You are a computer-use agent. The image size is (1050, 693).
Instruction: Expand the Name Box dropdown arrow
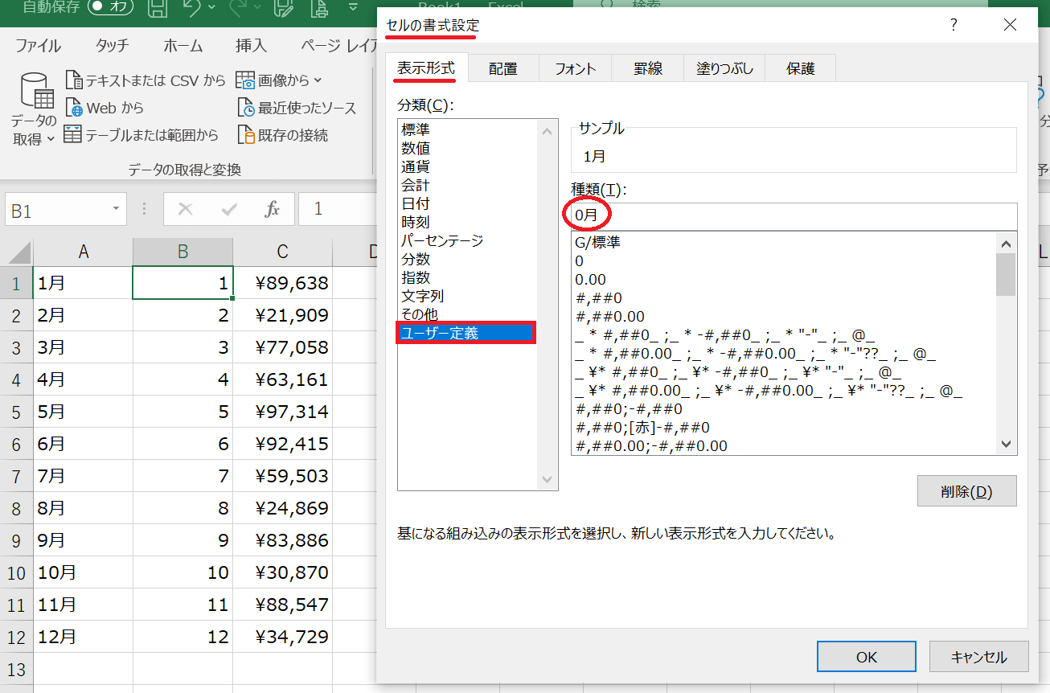point(116,210)
